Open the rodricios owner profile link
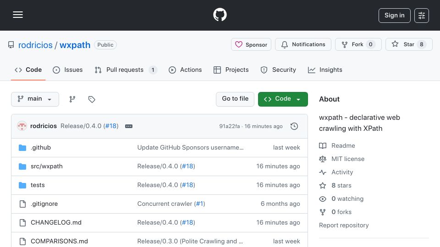The width and height of the screenshot is (440, 247). (35, 45)
